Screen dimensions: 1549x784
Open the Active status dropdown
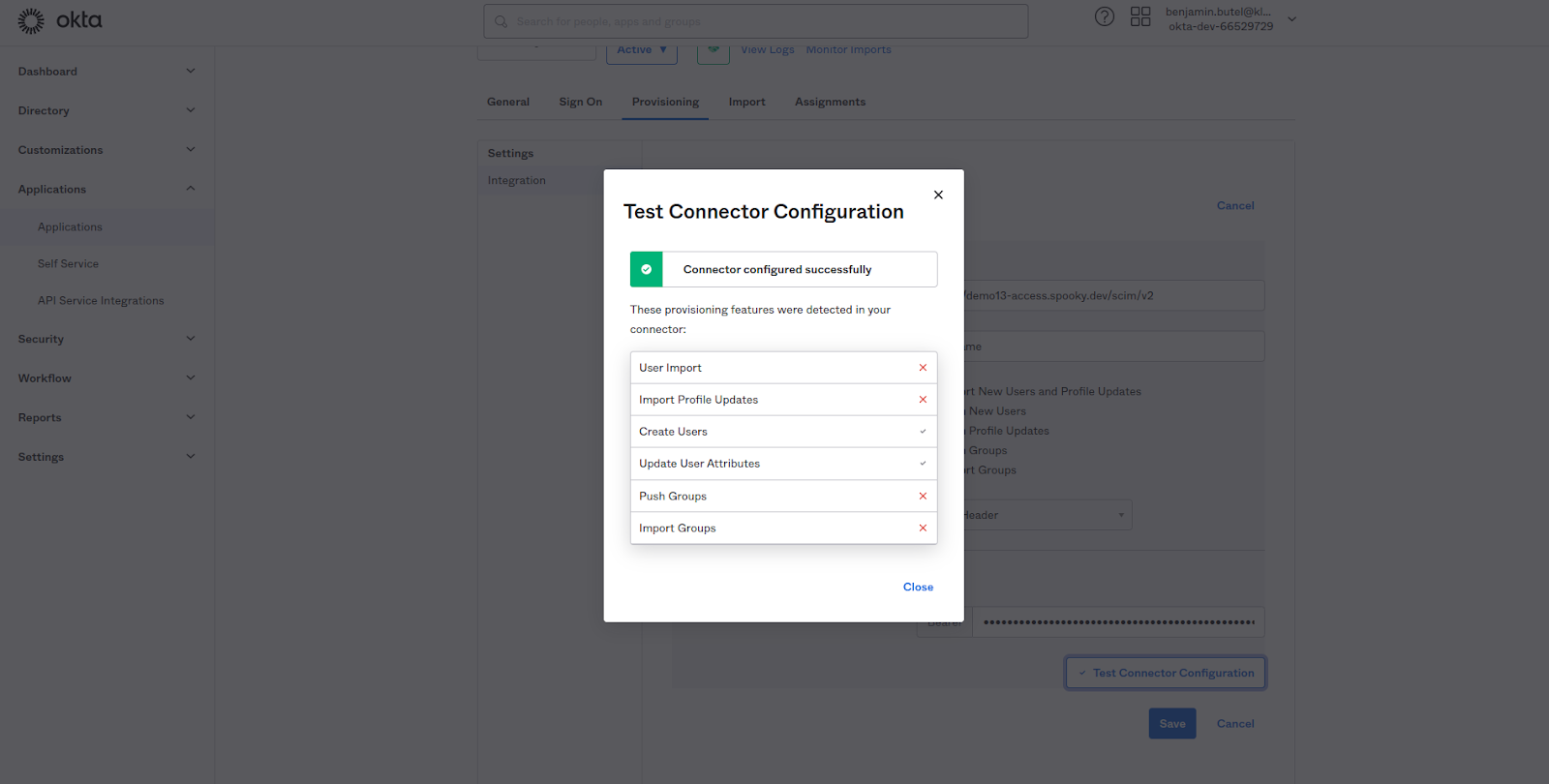coord(641,50)
